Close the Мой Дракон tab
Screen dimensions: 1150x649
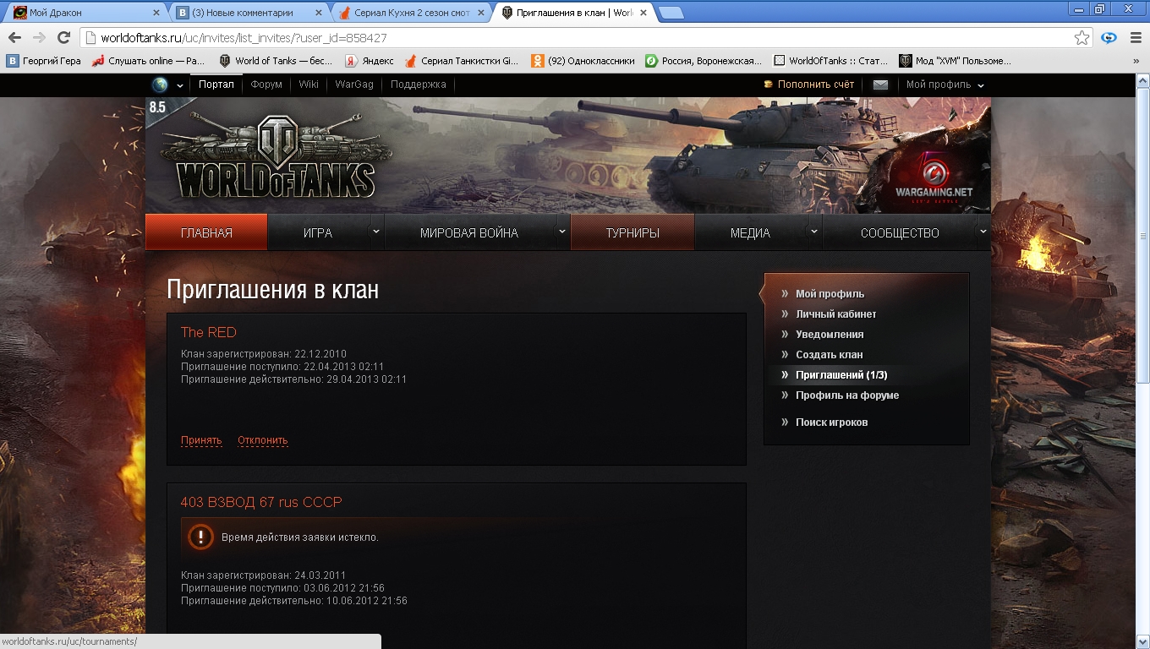pos(156,13)
